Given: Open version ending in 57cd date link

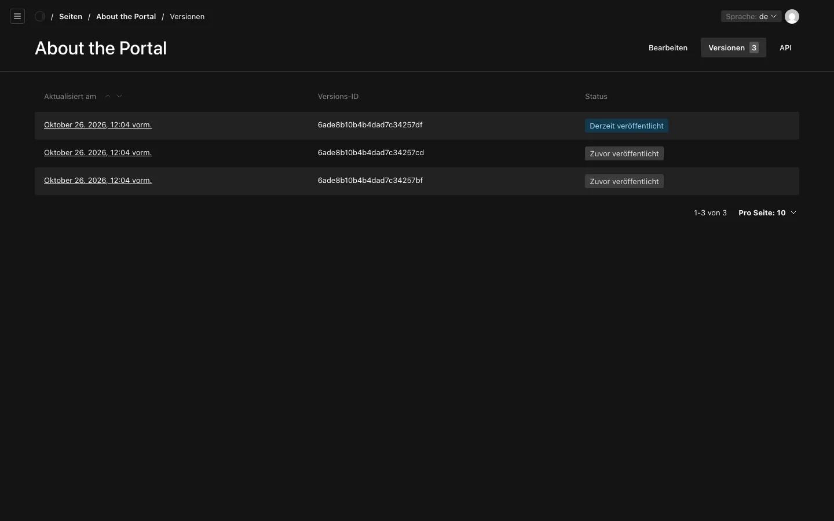Looking at the screenshot, I should click(x=98, y=152).
